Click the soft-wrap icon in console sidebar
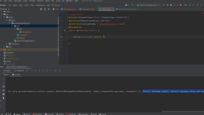204x115 pixels. click(4, 87)
